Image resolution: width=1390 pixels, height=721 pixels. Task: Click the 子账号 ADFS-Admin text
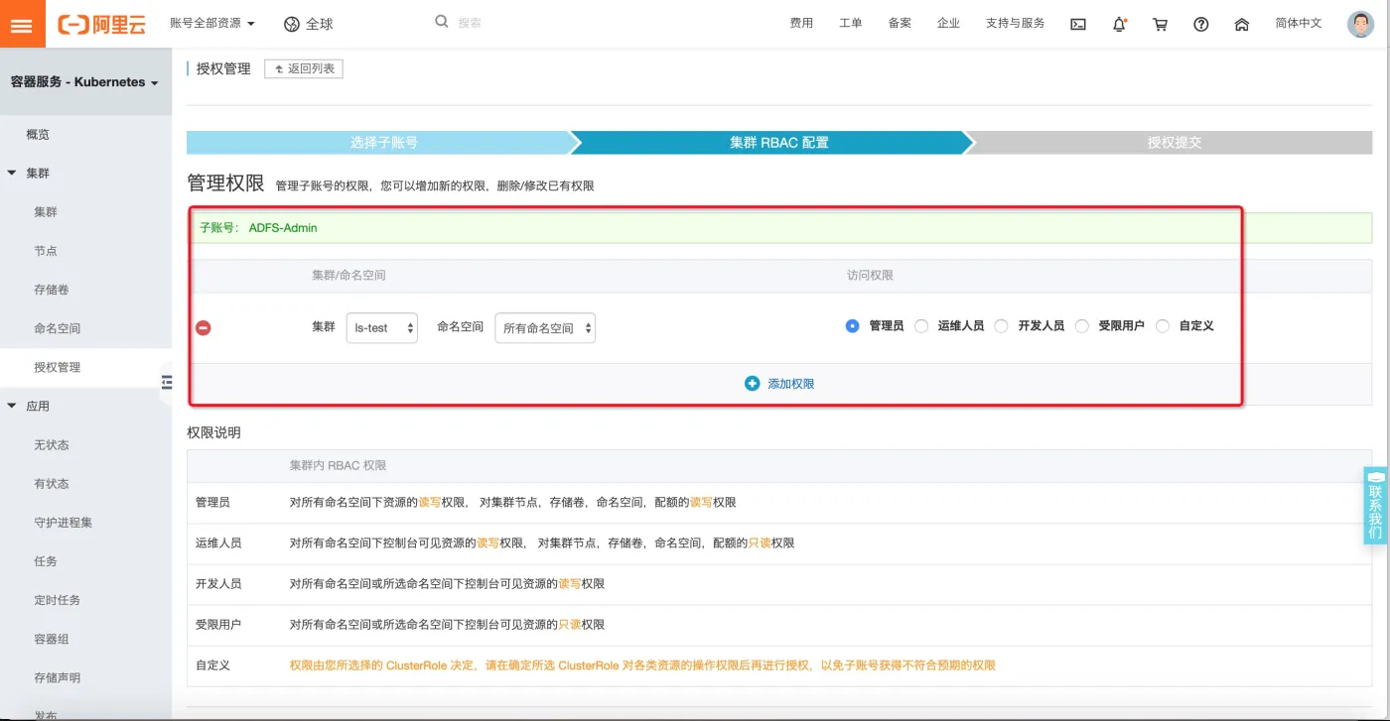point(258,227)
